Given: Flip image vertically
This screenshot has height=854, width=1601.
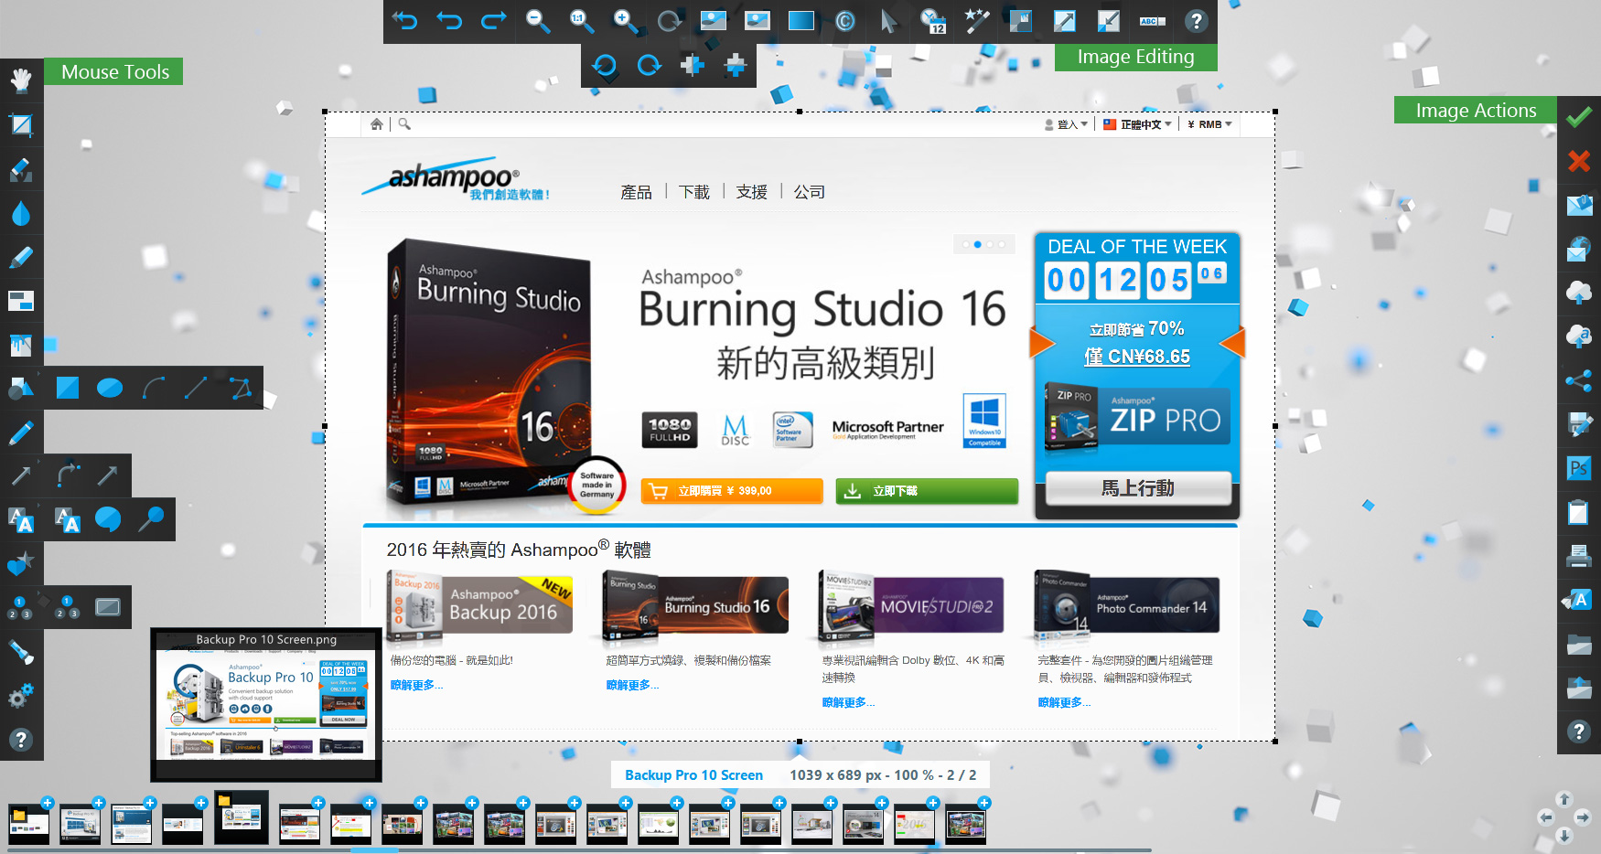Looking at the screenshot, I should (x=736, y=65).
